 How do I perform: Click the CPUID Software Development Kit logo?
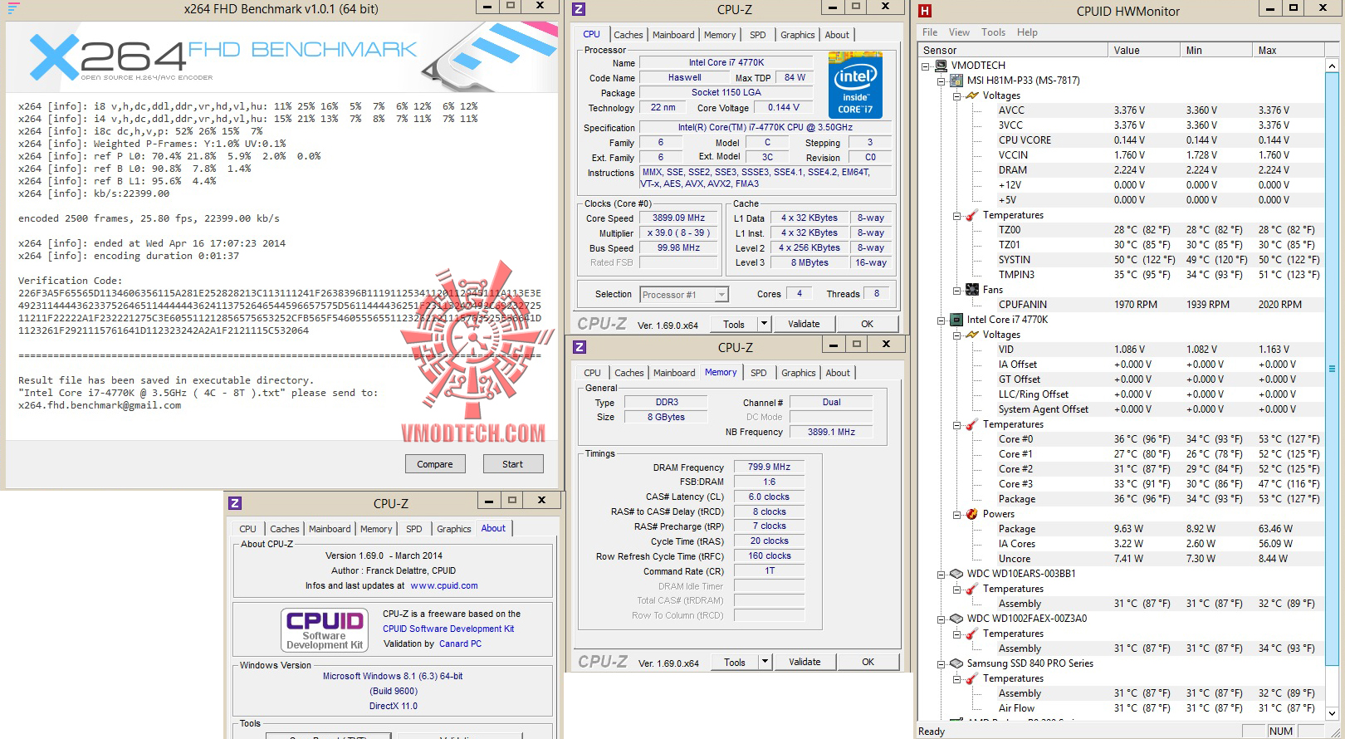pos(325,630)
